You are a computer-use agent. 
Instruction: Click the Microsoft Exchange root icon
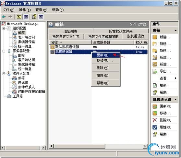pyautogui.click(x=4, y=24)
